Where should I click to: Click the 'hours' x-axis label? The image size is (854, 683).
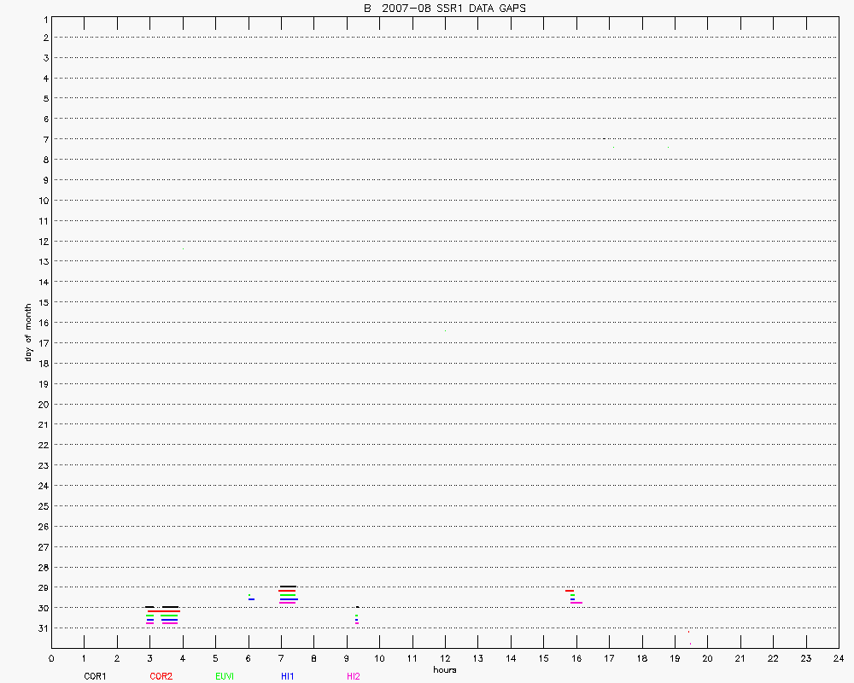(445, 670)
